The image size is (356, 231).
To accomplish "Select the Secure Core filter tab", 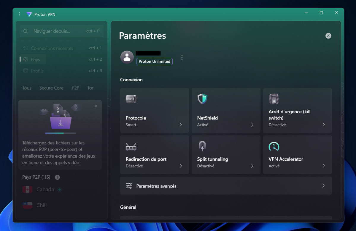I will (x=51, y=88).
